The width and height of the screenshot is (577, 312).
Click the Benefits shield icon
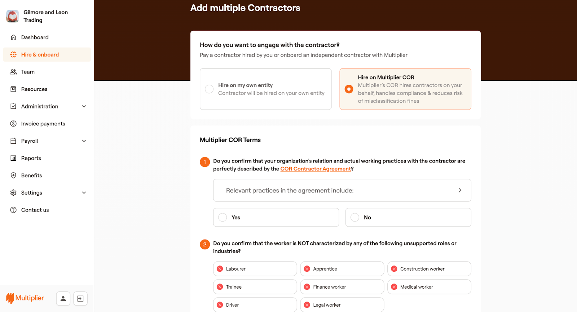coord(13,175)
